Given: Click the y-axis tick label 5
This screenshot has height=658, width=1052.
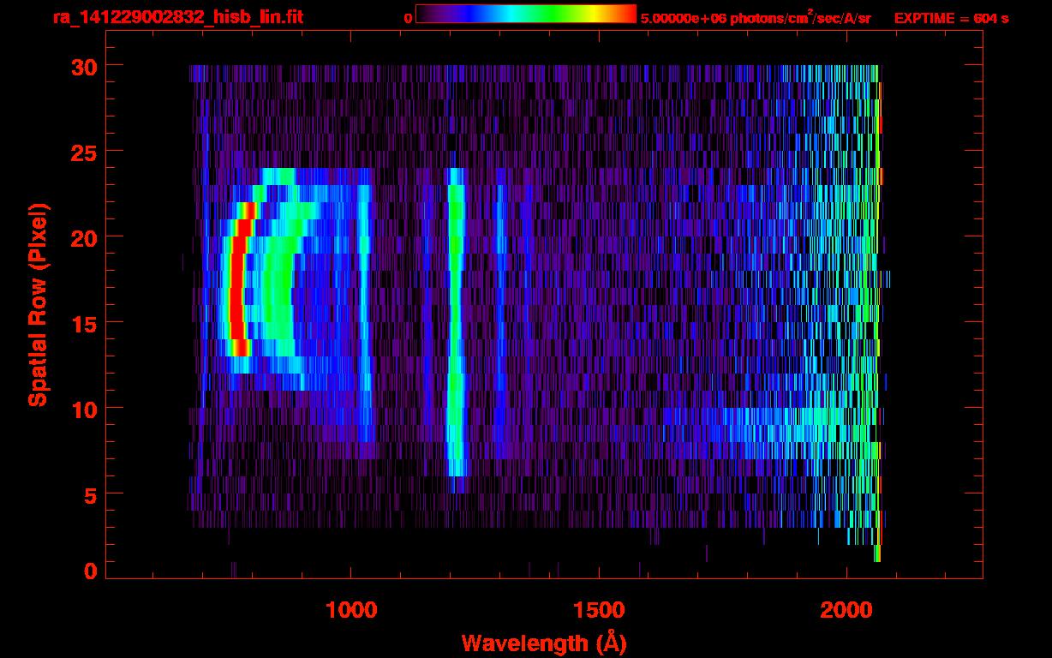Looking at the screenshot, I should point(92,494).
